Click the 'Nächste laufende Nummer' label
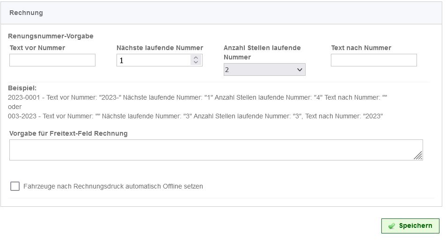The width and height of the screenshot is (446, 240). pyautogui.click(x=160, y=48)
